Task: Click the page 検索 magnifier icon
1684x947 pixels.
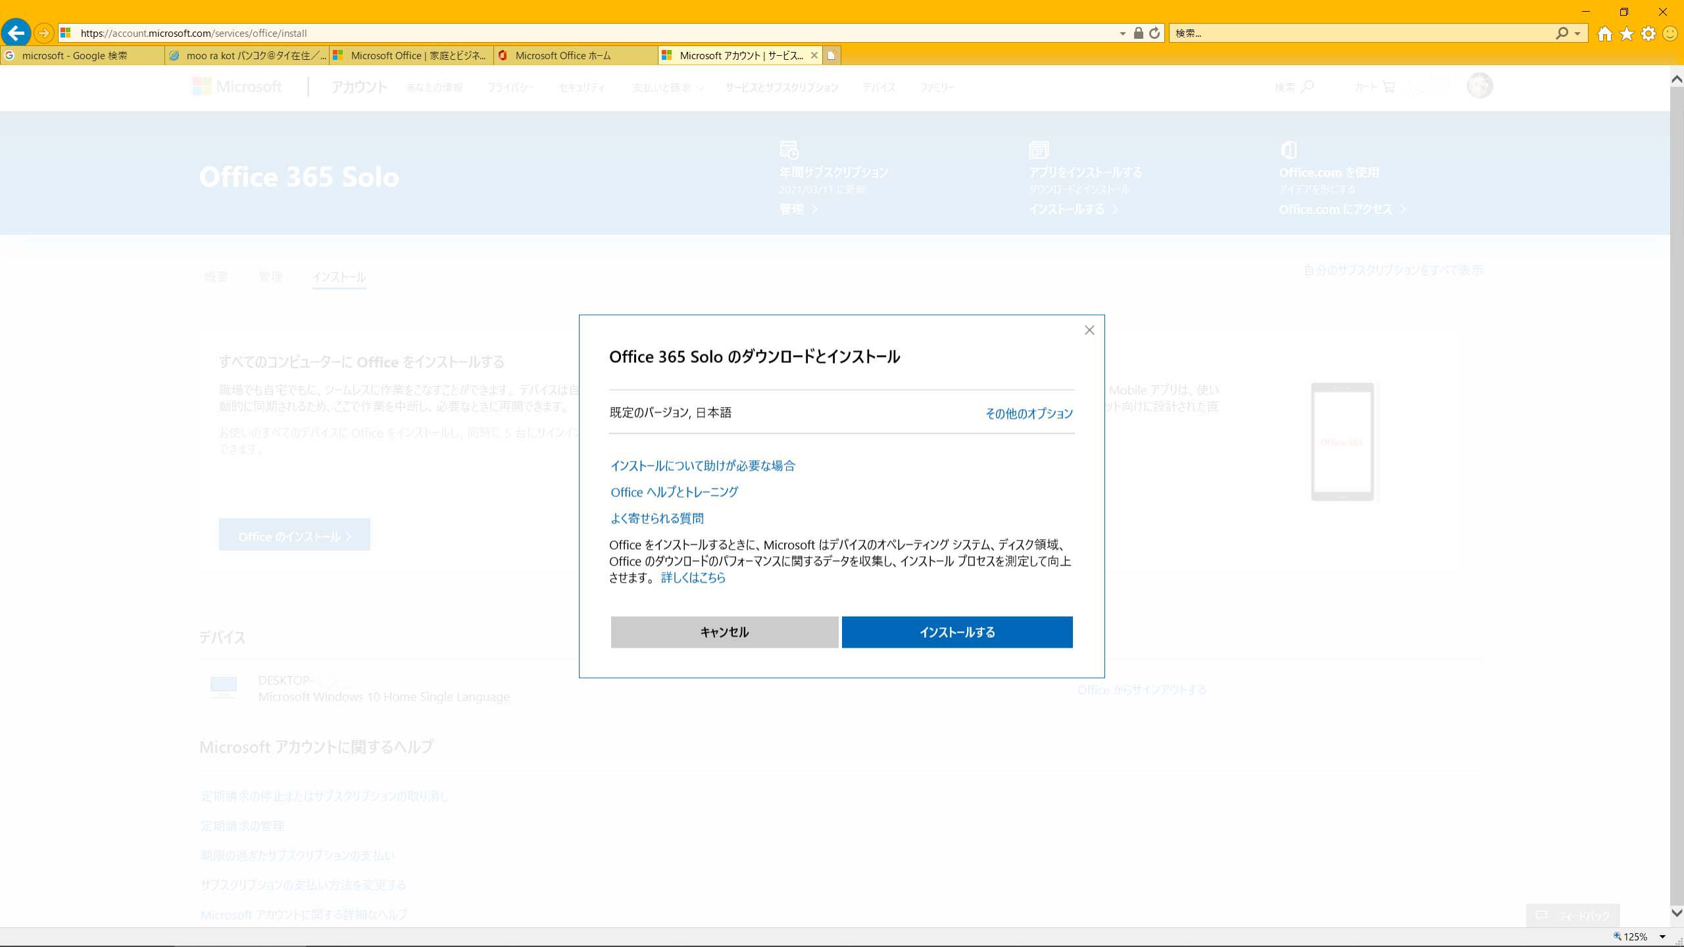Action: [1308, 87]
